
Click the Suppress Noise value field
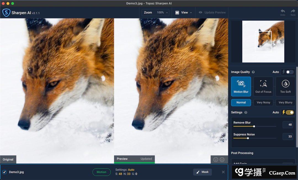pyautogui.click(x=288, y=137)
